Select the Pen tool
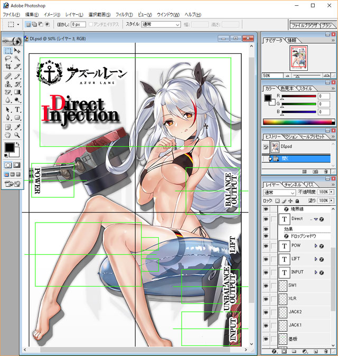338x356 pixels. (8, 118)
